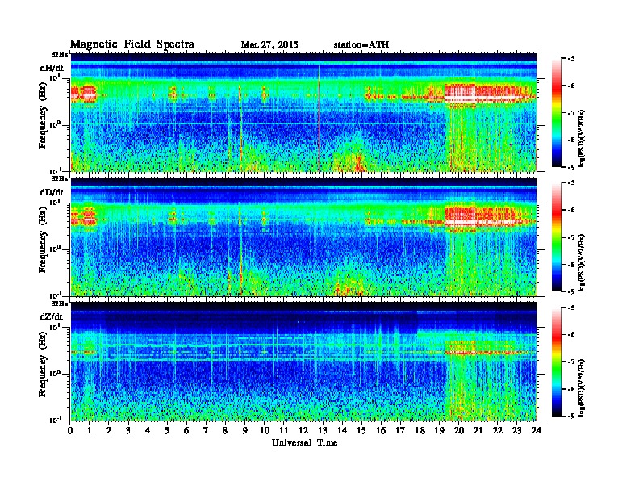Click the "station=ATH" label
The image size is (639, 494).
[x=361, y=45]
